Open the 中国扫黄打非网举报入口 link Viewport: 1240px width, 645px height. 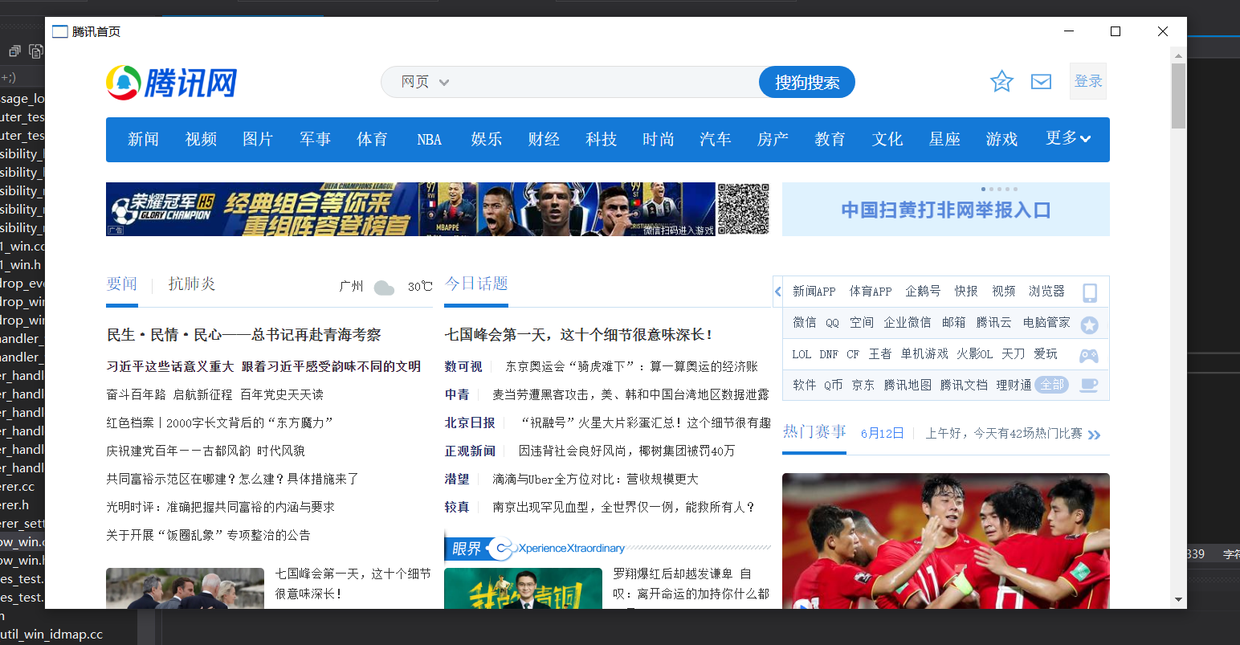945,209
